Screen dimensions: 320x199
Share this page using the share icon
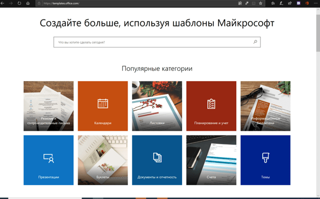290,3
